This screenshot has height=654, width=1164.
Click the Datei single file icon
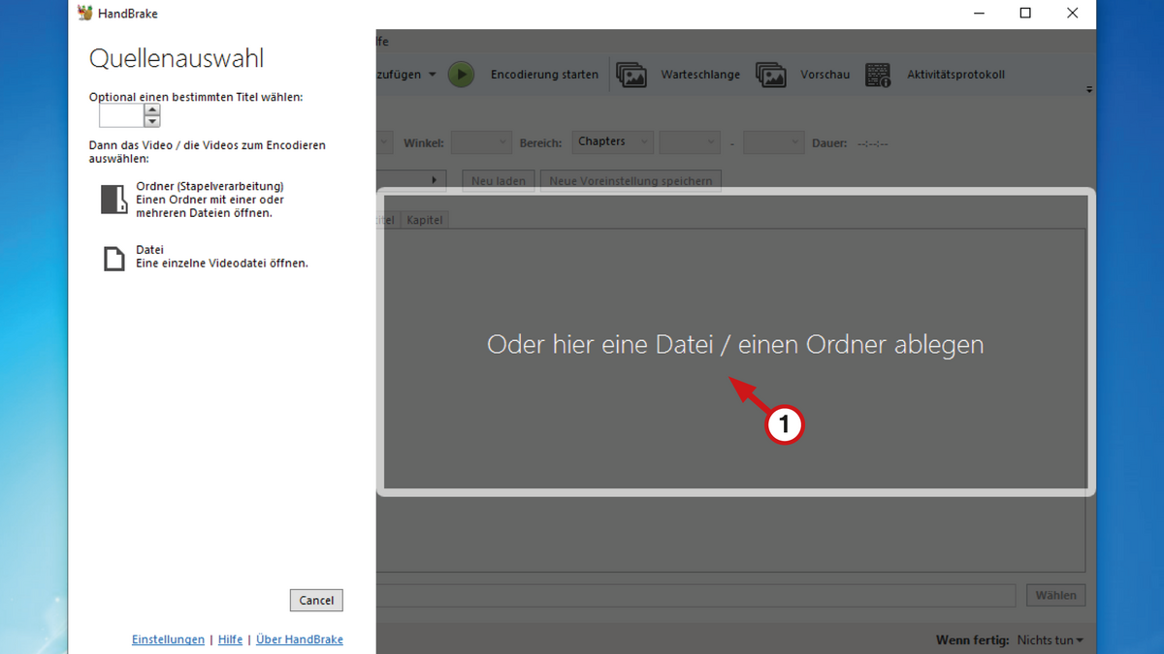pyautogui.click(x=114, y=258)
